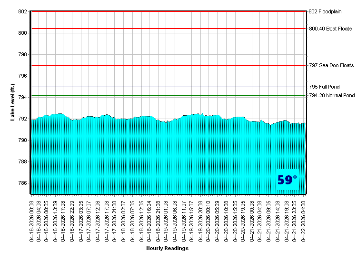The height and width of the screenshot is (262, 357).
Task: Select the 04-16-2026 00:08 time label
Action: point(32,220)
